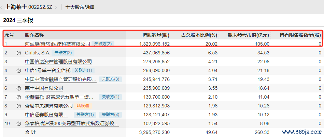Select share count 268,090,000
324x137 pixels.
coord(156,71)
